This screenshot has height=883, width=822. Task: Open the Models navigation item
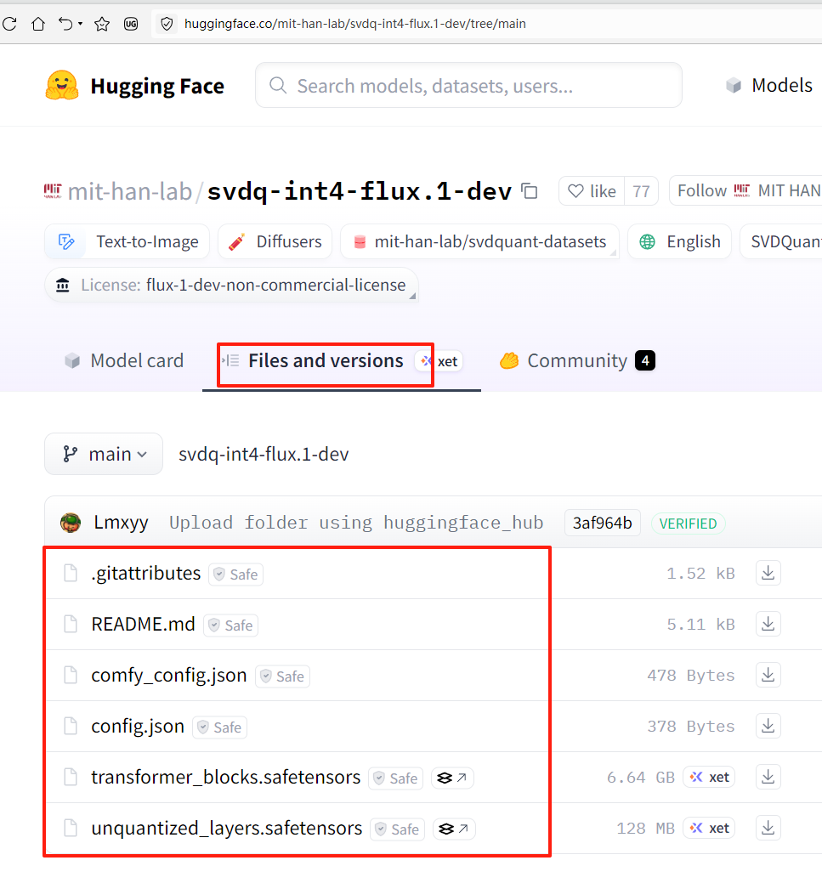tap(769, 86)
